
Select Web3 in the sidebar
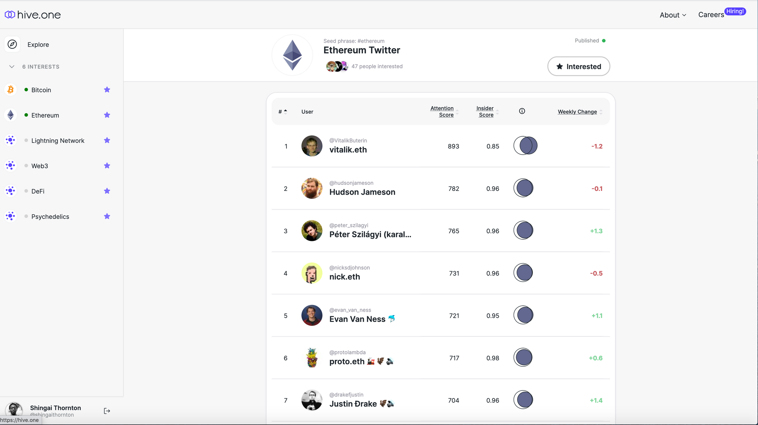pos(40,166)
